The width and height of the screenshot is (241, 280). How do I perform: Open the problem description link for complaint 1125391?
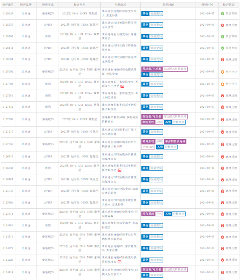[x=119, y=202]
